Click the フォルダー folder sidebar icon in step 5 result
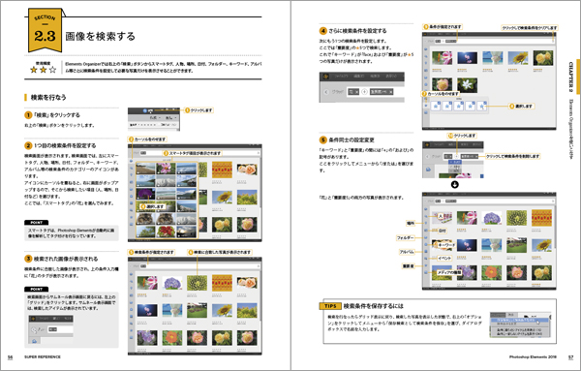Image resolution: width=581 pixels, height=371 pixels. pyautogui.click(x=426, y=237)
